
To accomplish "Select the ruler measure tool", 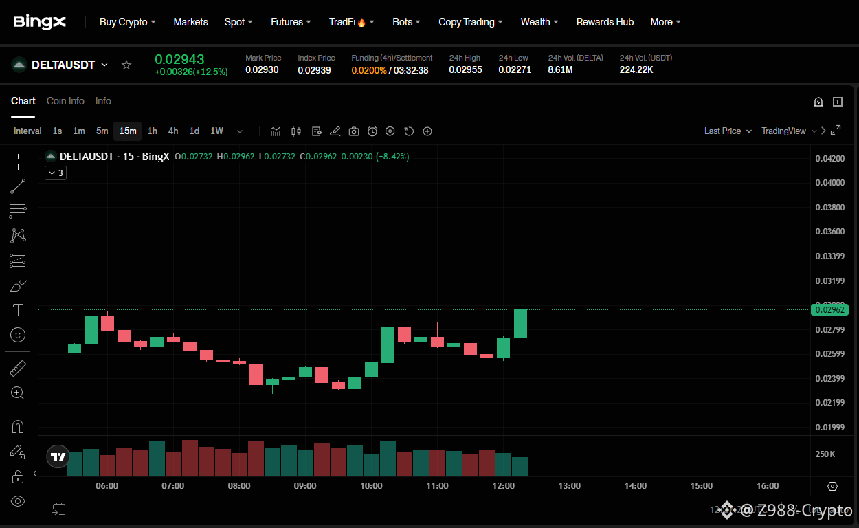I will pyautogui.click(x=18, y=369).
